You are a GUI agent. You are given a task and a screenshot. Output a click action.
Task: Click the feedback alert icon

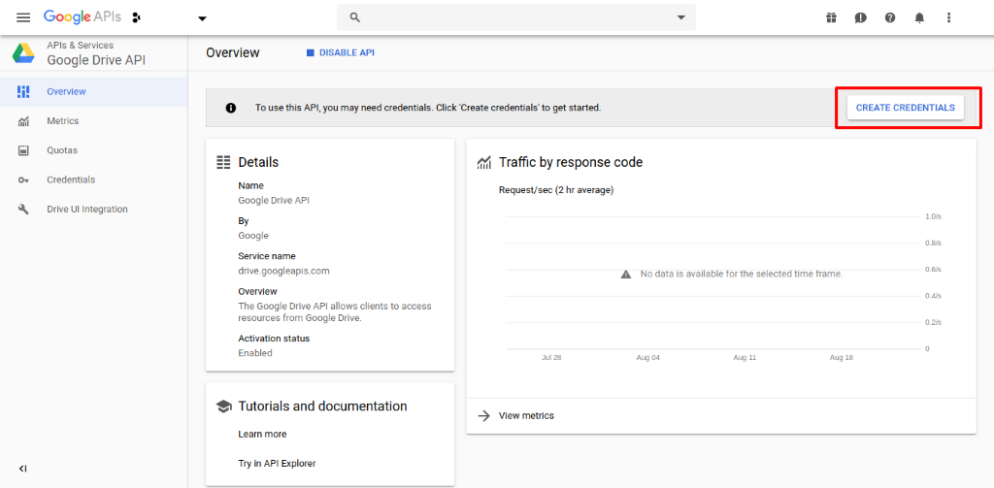(x=860, y=17)
